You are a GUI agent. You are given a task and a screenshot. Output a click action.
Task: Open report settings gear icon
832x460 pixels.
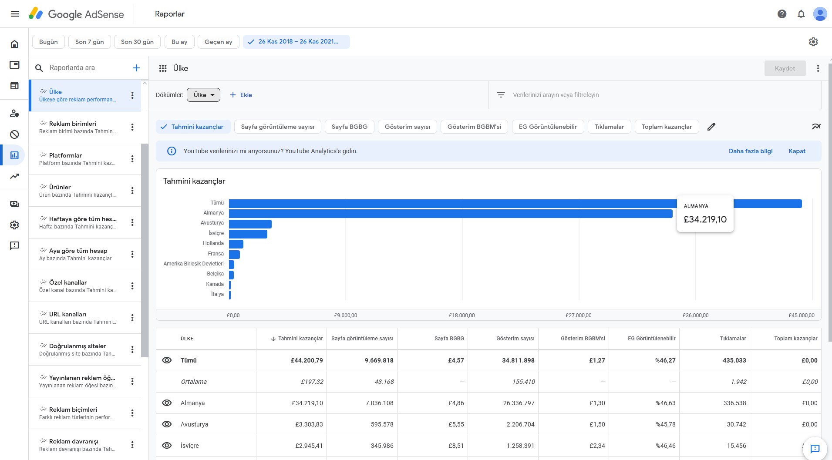813,42
